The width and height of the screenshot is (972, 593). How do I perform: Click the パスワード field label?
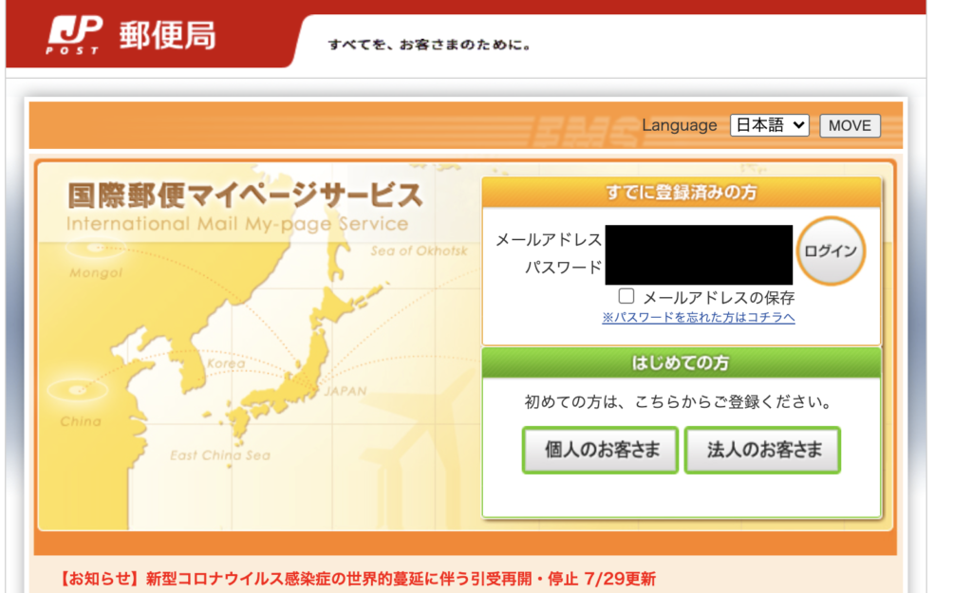(564, 268)
